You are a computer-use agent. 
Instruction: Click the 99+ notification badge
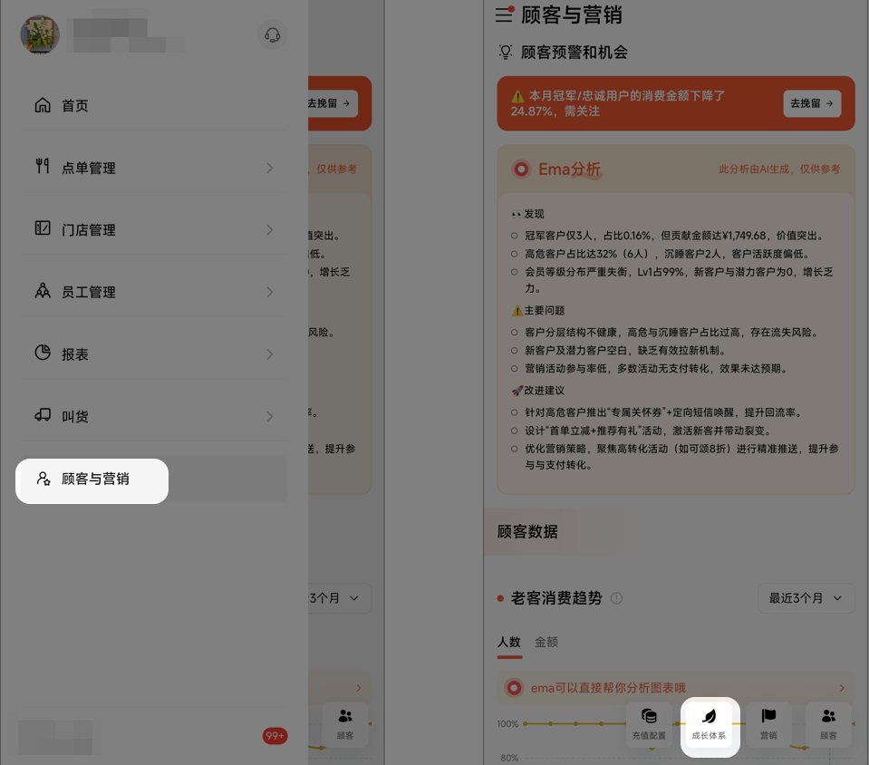tap(275, 736)
